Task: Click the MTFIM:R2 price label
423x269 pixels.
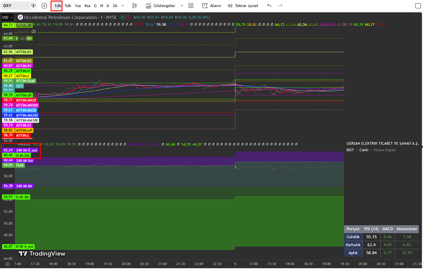Action: coord(24,61)
